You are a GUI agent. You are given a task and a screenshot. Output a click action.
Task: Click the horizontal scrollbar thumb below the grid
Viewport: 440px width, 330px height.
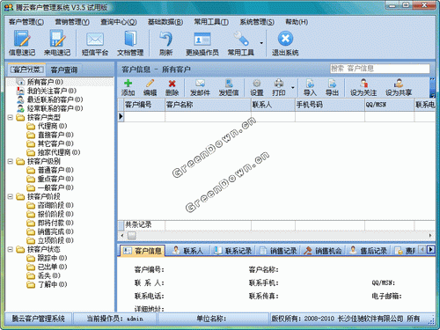[132, 236]
